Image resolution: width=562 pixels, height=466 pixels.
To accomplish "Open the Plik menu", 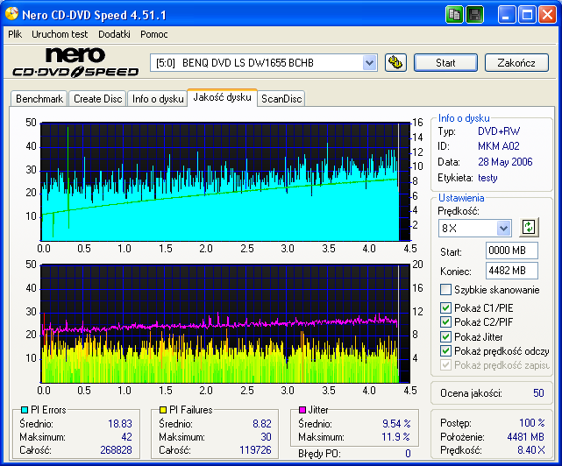I will [x=15, y=34].
